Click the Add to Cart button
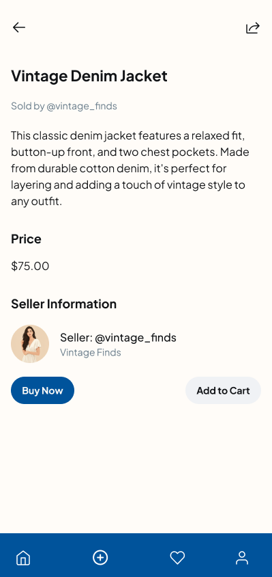The width and height of the screenshot is (272, 577). [x=223, y=390]
